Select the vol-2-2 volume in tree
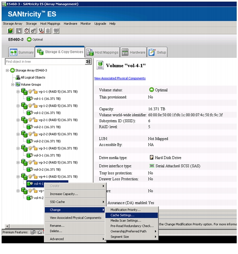Viewport: 238px width, 254px height. (47, 141)
